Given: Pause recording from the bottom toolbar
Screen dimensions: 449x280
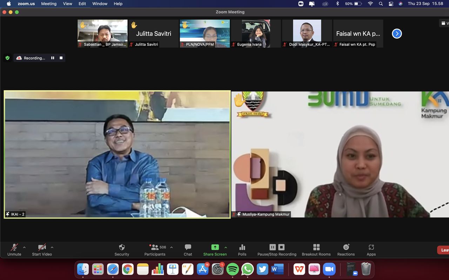Looking at the screenshot, I should coord(273,247).
